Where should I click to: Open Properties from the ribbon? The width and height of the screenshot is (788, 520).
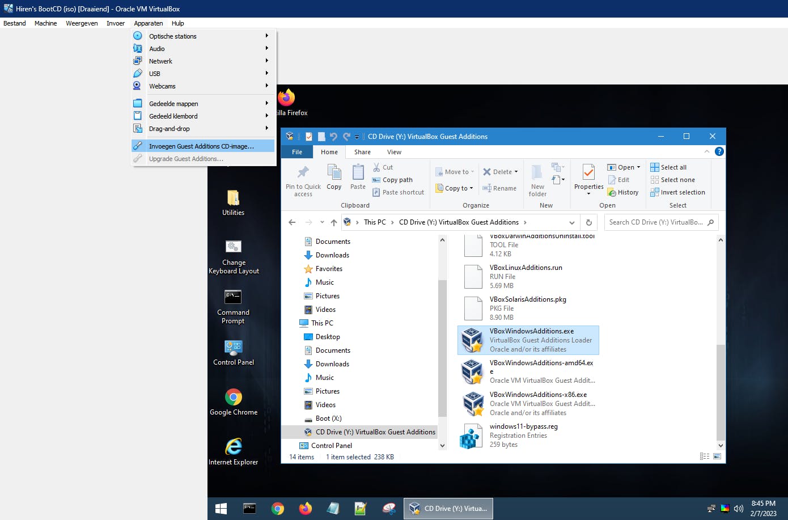click(588, 173)
